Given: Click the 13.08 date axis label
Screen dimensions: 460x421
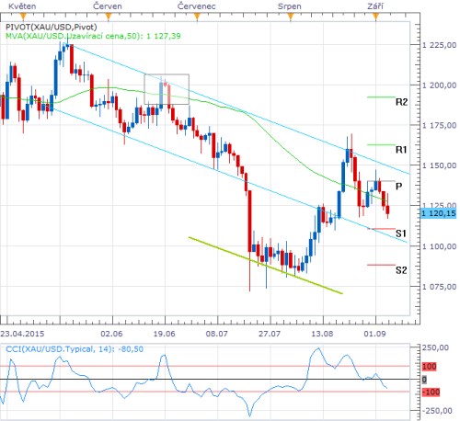Looking at the screenshot, I should pyautogui.click(x=322, y=334).
